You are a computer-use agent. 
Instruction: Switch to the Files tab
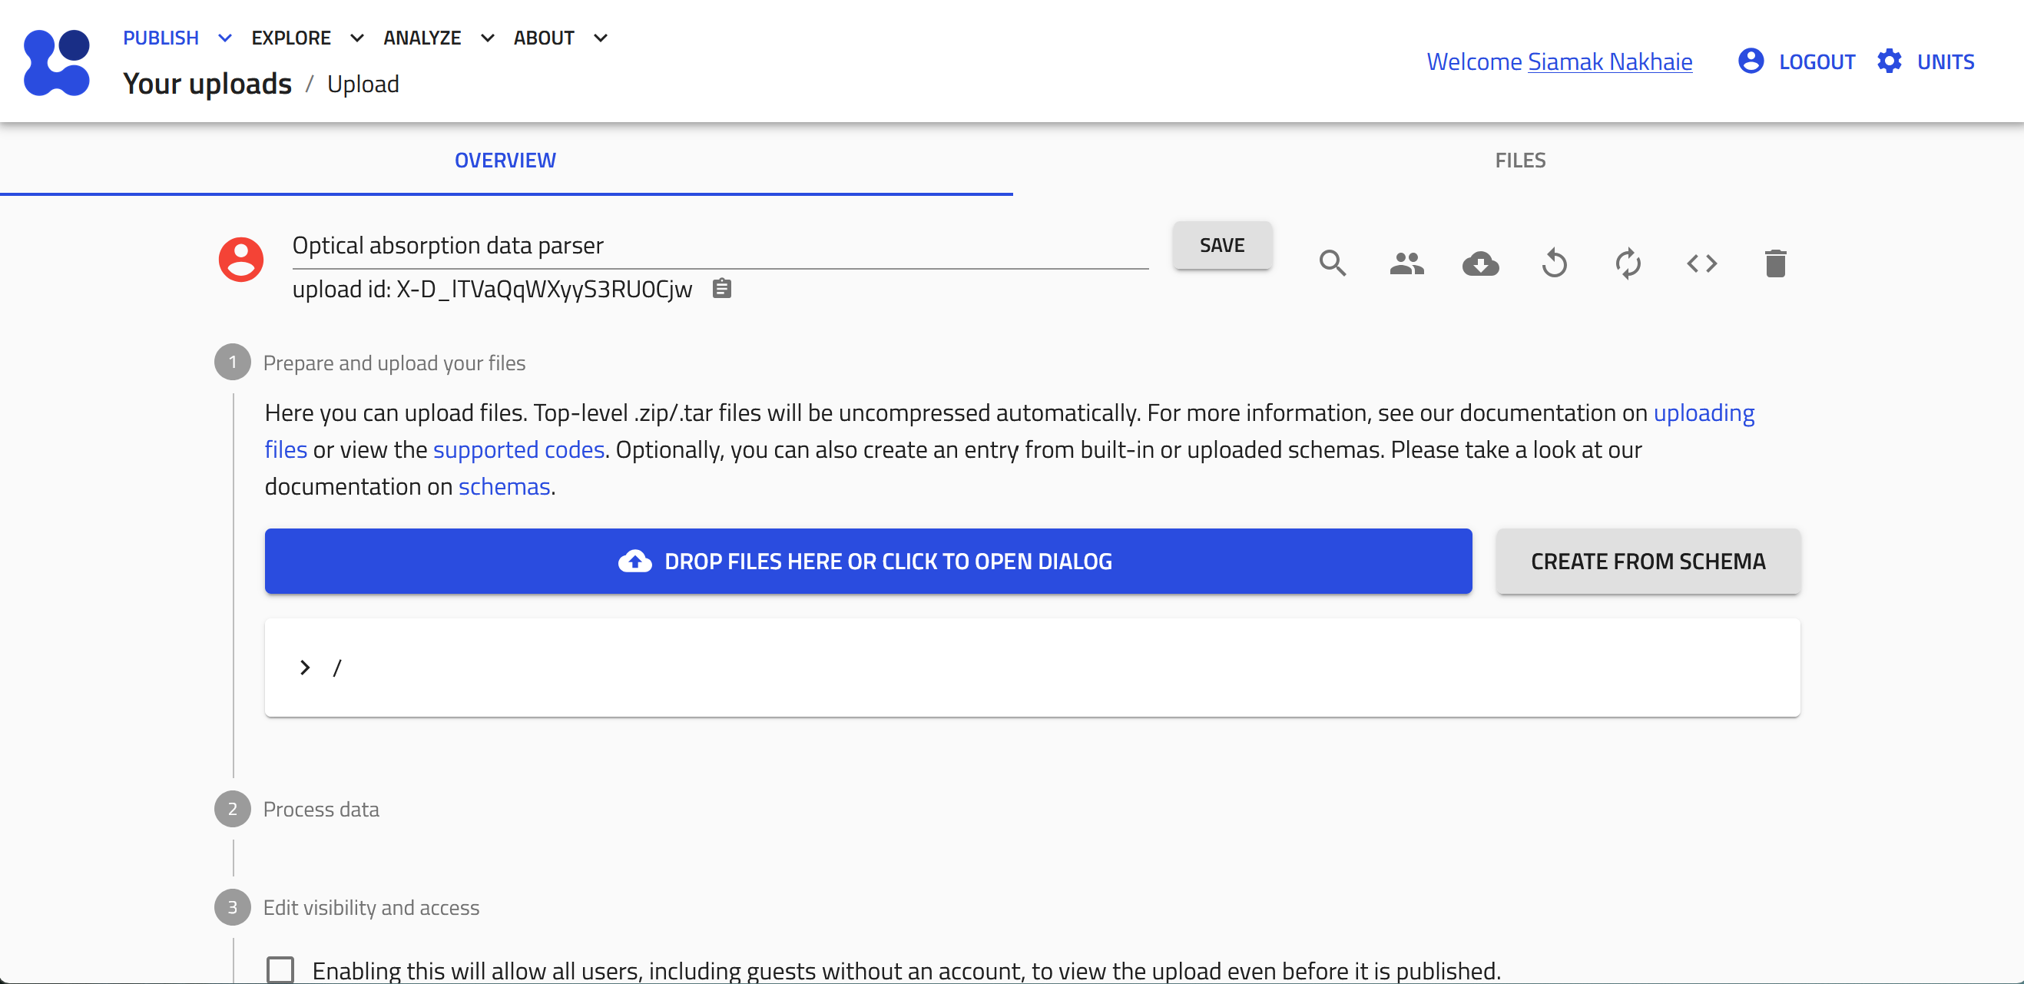(x=1519, y=161)
